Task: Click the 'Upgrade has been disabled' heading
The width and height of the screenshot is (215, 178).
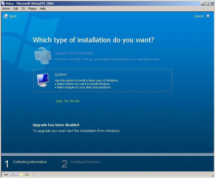Action: tap(56, 125)
